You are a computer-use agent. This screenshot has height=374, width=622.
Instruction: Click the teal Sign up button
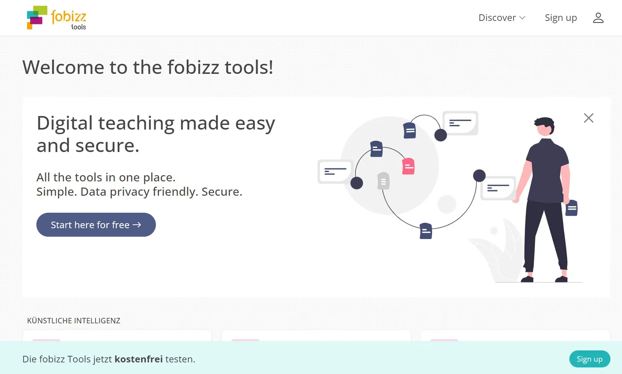589,359
